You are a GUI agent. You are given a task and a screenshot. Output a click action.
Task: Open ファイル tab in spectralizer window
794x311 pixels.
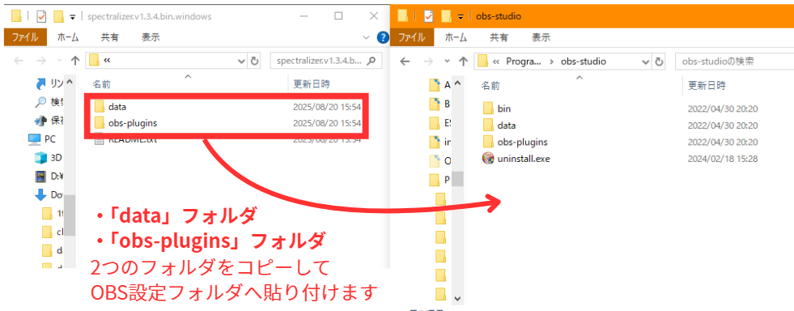pos(25,37)
